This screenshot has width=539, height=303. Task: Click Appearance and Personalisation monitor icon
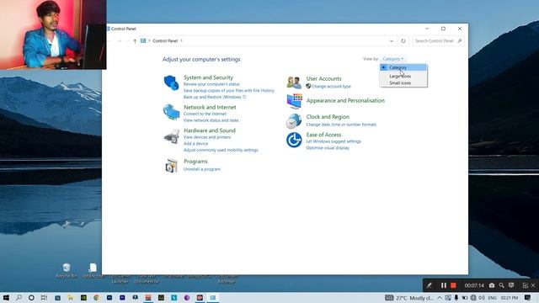point(294,101)
